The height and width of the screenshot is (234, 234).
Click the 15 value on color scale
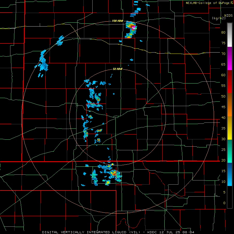pyautogui.click(x=223, y=171)
